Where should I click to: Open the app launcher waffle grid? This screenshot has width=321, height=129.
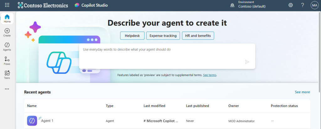(7, 5)
